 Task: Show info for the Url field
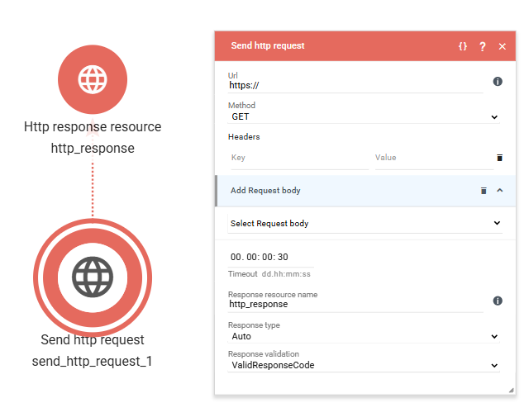498,82
